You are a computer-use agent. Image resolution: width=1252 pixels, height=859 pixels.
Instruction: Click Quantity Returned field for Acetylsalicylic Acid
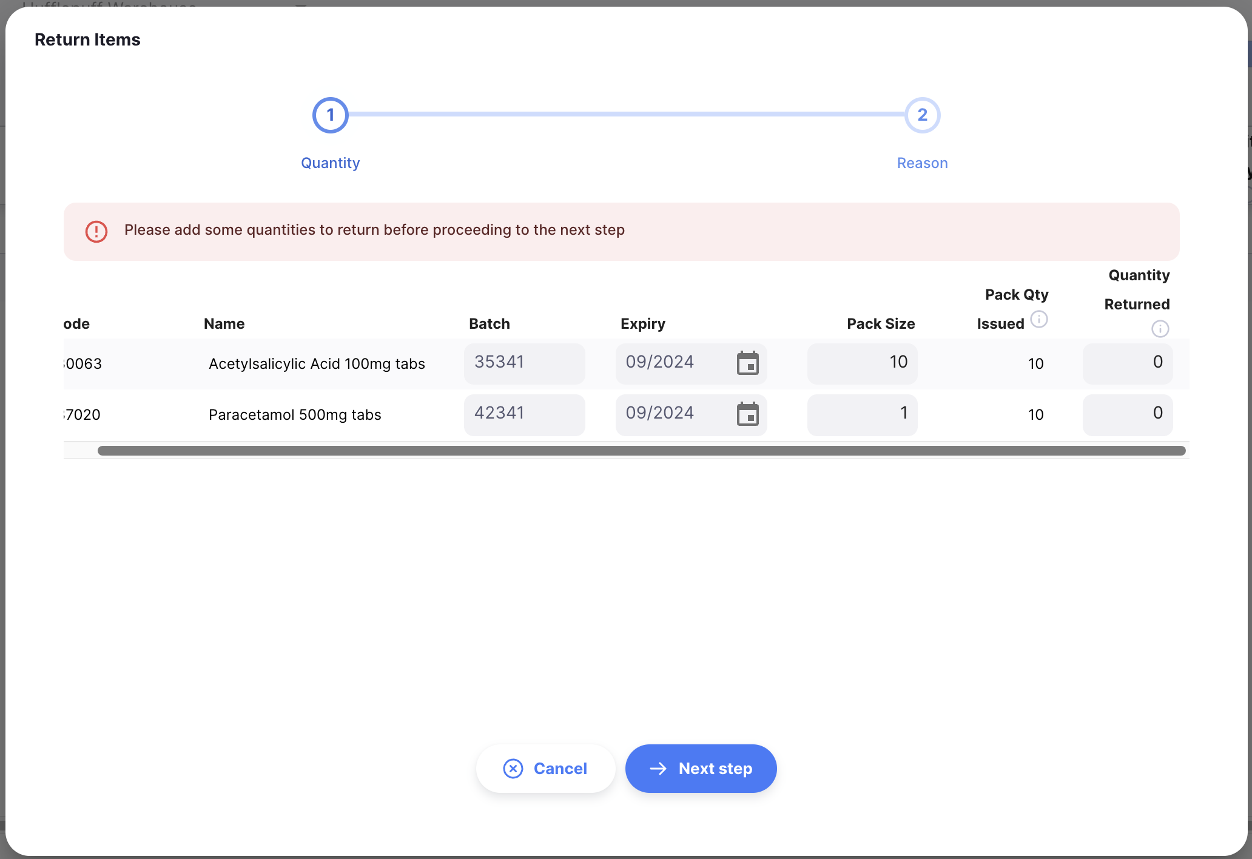[x=1127, y=363]
